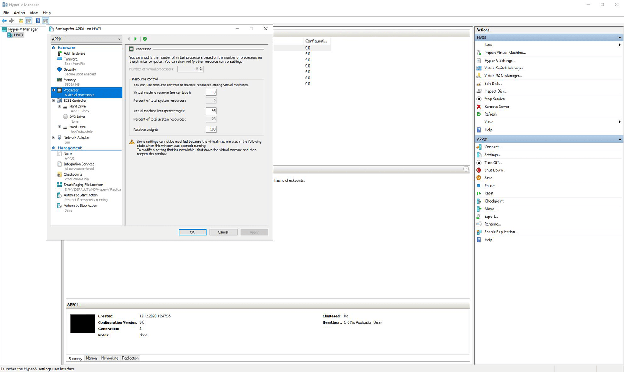Refresh the HV03 server view
Image resolution: width=624 pixels, height=372 pixels.
point(491,114)
